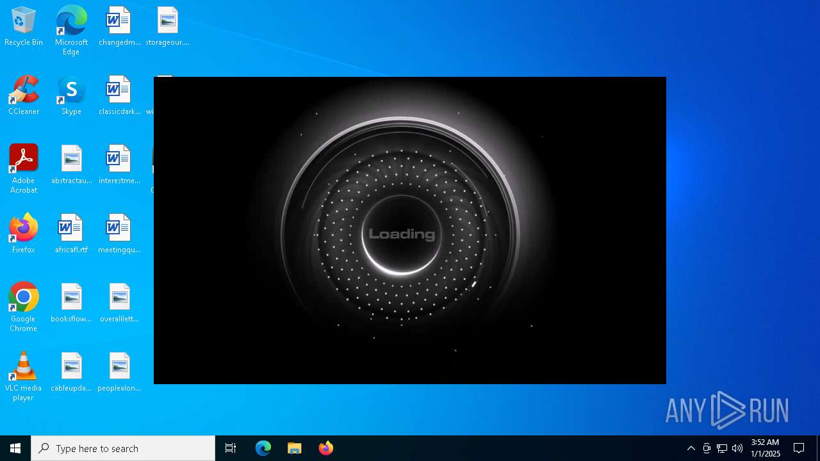Launch Firefox from the desktop shortcut
Screen dimensions: 820x461
click(24, 234)
